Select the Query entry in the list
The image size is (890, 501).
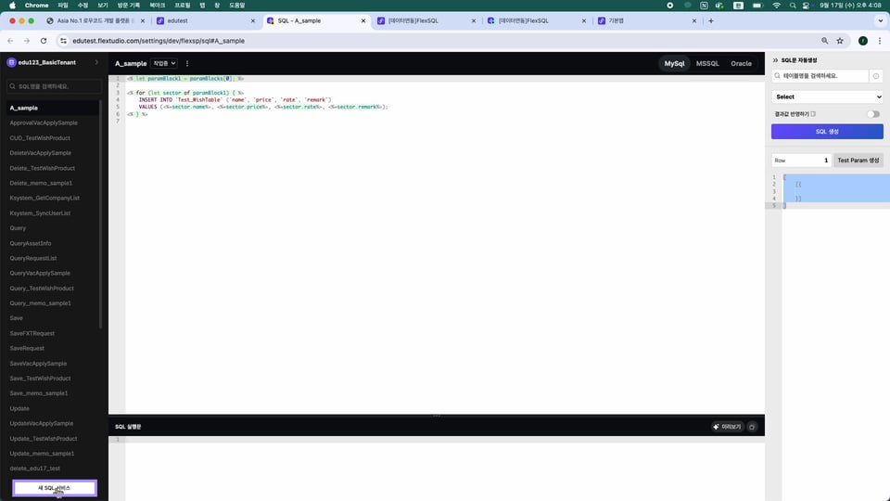click(18, 228)
